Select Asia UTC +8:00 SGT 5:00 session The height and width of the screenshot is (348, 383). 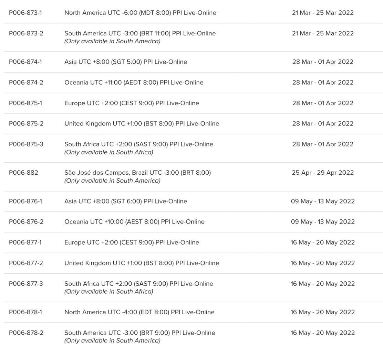click(126, 62)
